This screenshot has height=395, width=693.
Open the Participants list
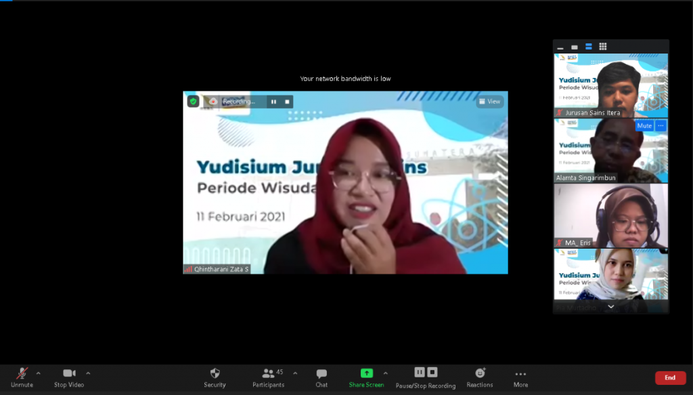269,377
